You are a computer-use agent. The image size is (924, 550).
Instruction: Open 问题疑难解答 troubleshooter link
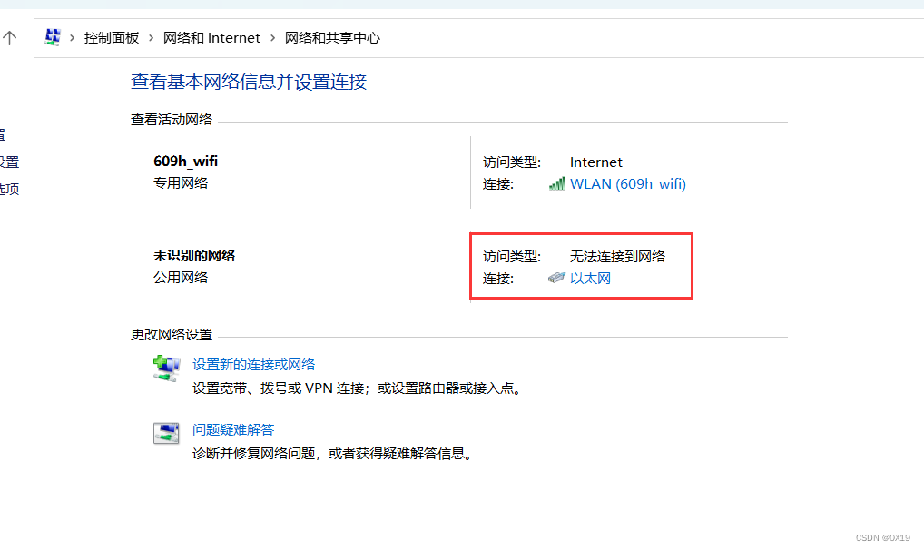(233, 429)
